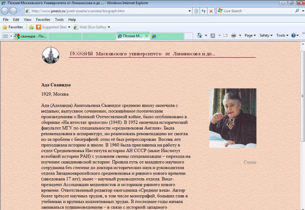The height and width of the screenshot is (210, 305).
Task: Click the Quick Tabs grid icon
Action: point(6,36)
